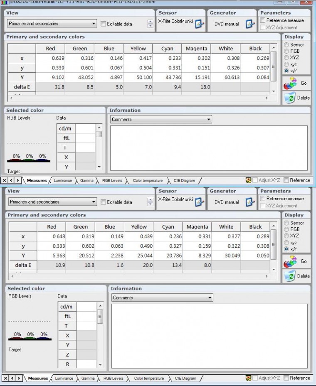Click view stepper up arrow in top window
The height and width of the screenshot is (386, 316).
[x=150, y=22]
